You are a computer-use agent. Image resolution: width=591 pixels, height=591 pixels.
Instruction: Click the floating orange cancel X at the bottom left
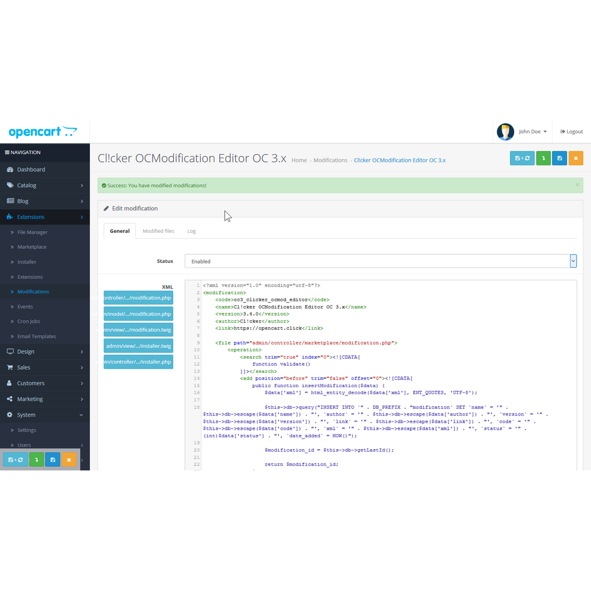coord(69,459)
